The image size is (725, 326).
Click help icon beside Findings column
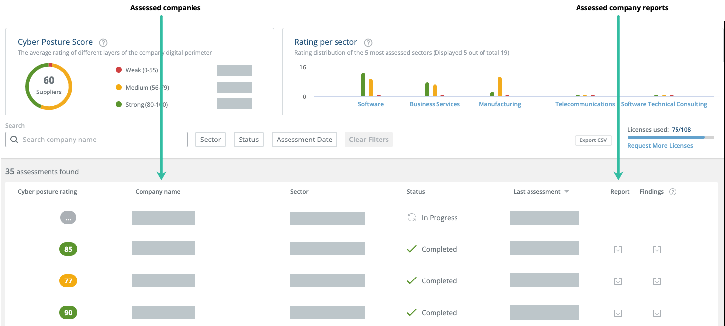[673, 192]
